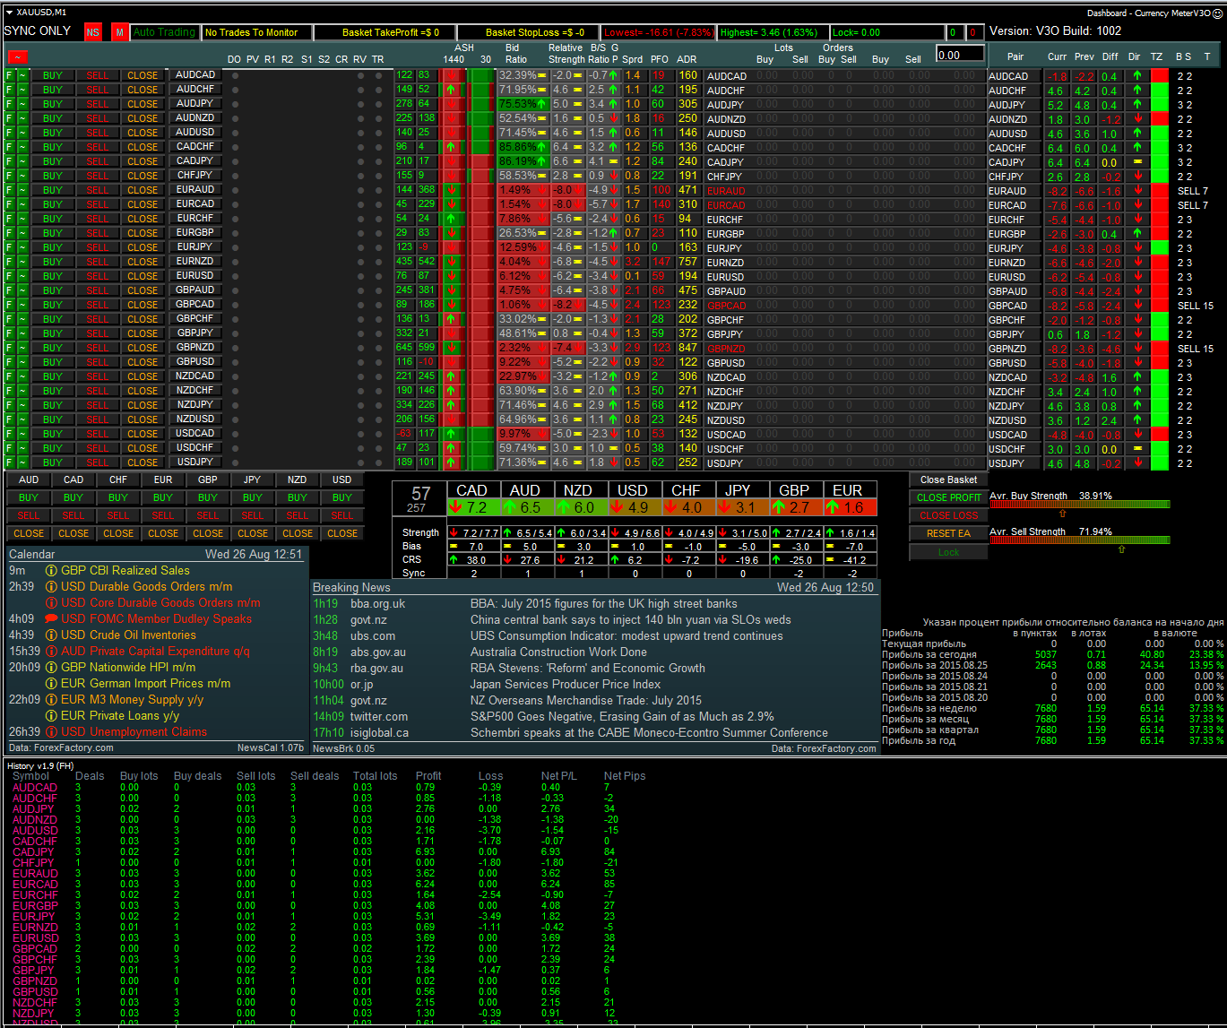1227x1028 pixels.
Task: Click the marker under Avr. Buy Strength bar
Action: pos(1063,514)
